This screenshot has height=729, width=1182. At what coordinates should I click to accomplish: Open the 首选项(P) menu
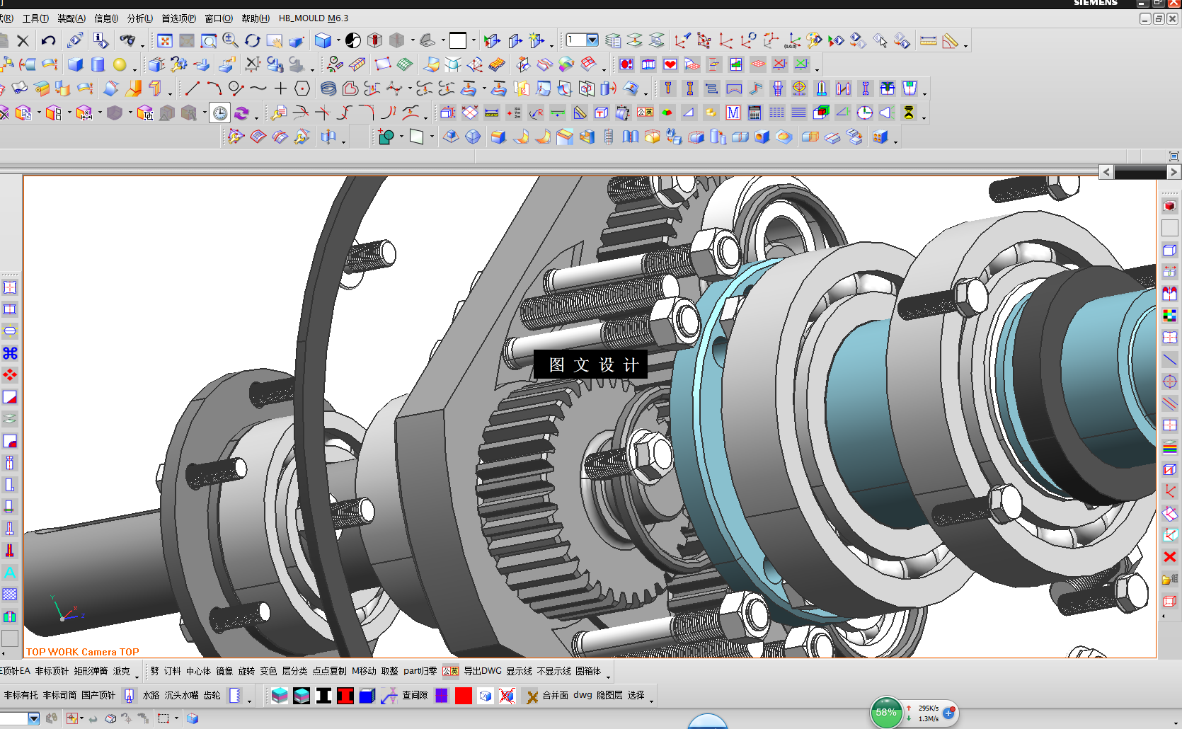(179, 18)
